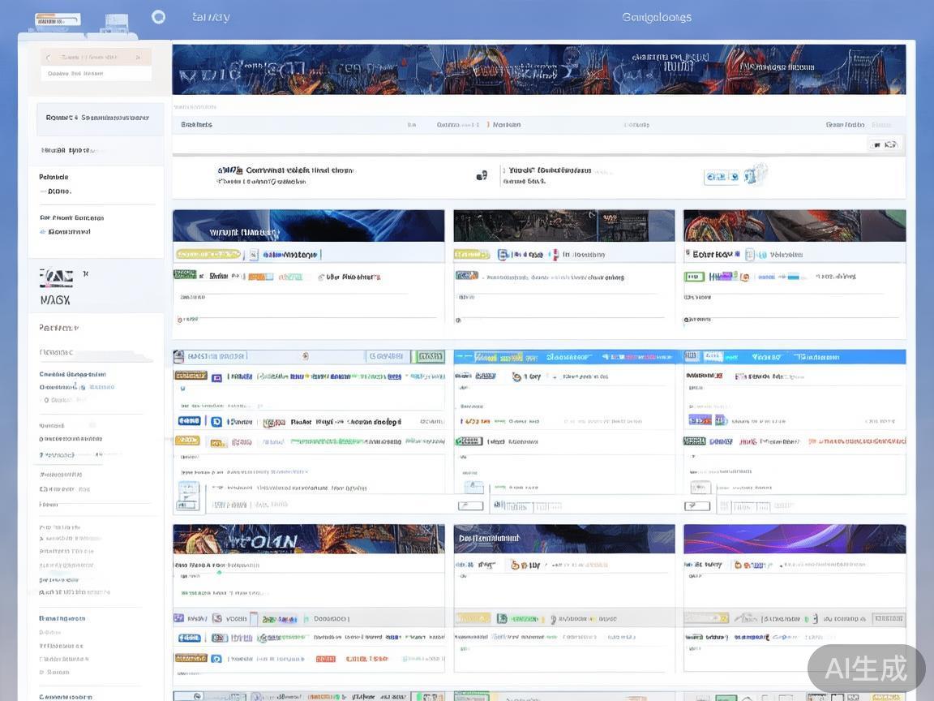This screenshot has width=934, height=701.
Task: Click the small box at the bottom of the middle list panel
Action: coord(470,505)
